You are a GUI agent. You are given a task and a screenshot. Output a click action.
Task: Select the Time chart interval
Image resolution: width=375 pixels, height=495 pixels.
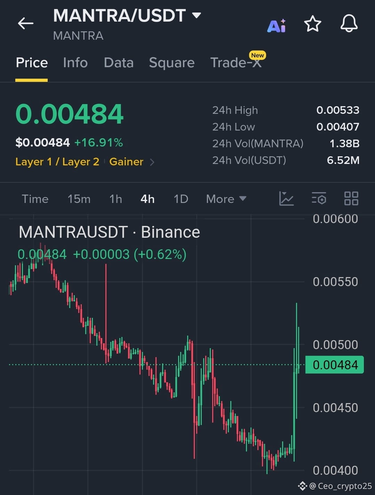[x=35, y=199]
